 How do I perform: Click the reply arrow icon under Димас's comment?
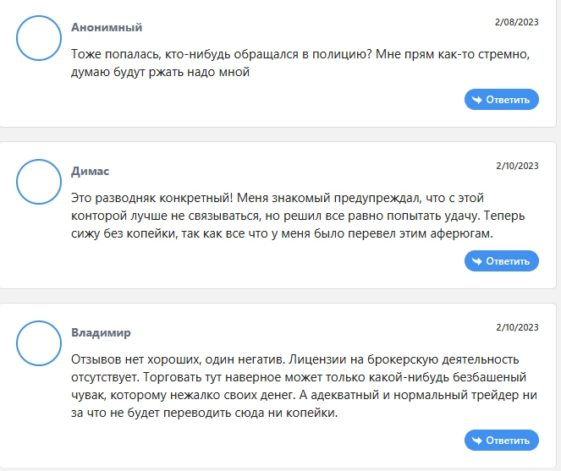(x=476, y=261)
